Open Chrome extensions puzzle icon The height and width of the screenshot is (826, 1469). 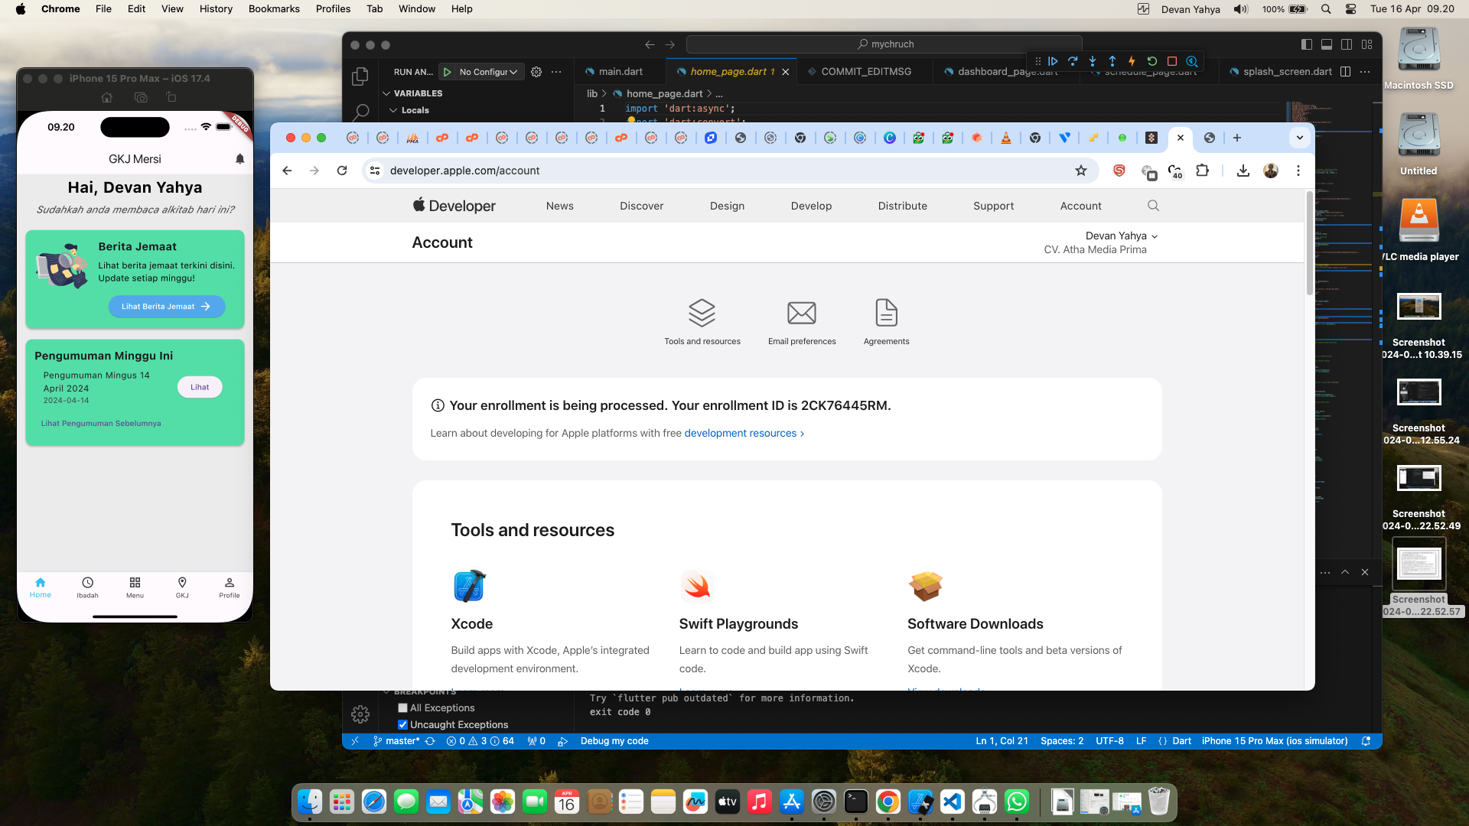point(1202,171)
